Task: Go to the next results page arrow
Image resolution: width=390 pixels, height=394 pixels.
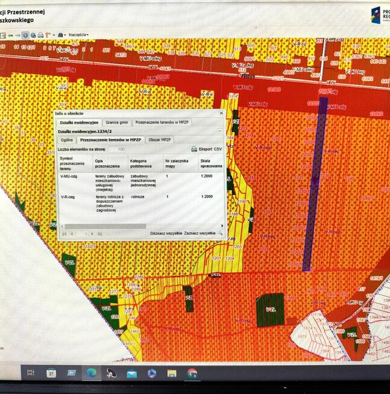Action: (x=92, y=233)
